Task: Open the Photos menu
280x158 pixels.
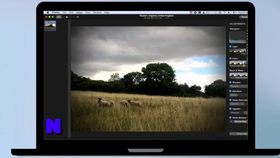Action: tap(56, 12)
